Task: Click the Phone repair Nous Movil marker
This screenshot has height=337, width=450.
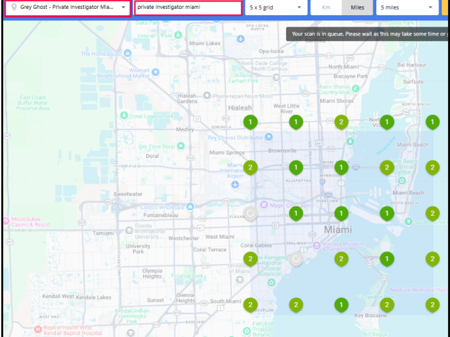Action: (207, 96)
